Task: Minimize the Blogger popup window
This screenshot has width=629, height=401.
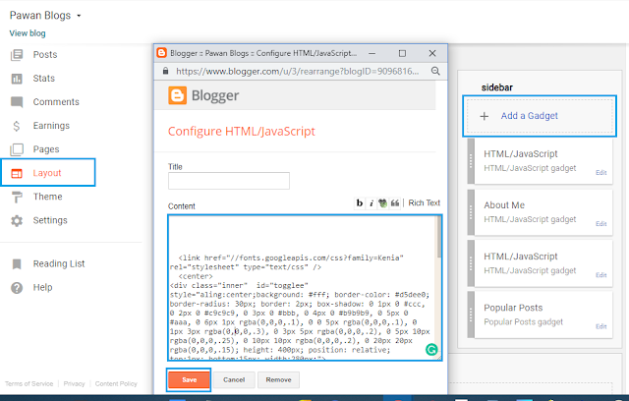Action: pyautogui.click(x=372, y=53)
